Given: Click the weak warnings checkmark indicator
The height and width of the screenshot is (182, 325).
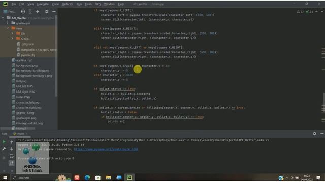Looking at the screenshot, I should [x=309, y=12].
